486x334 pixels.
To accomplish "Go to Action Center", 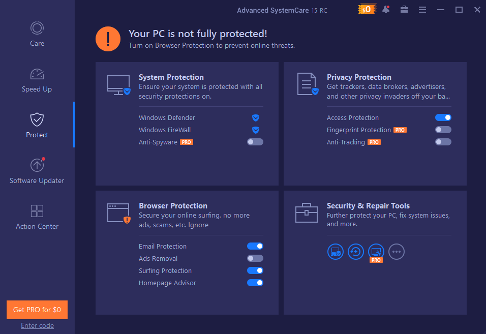I will [37, 217].
